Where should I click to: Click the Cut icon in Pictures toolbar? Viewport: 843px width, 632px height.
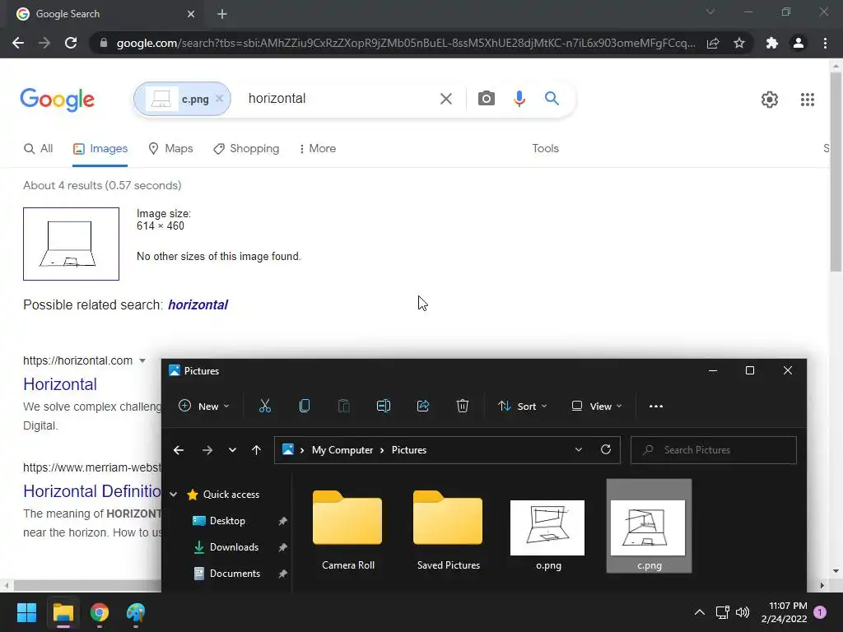click(264, 406)
